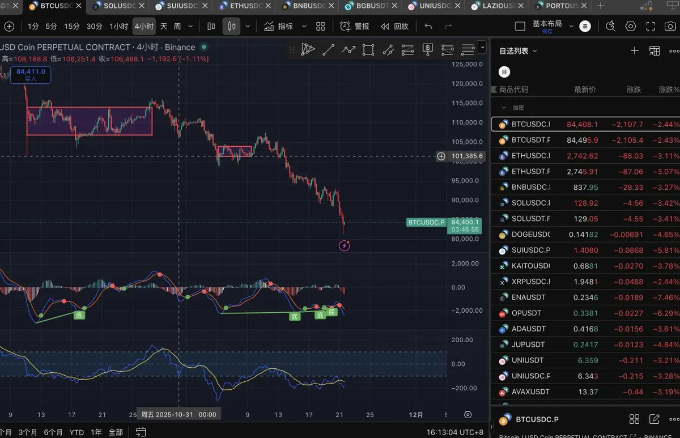Collapse the 加密 watchlist section
Image resolution: width=680 pixels, height=438 pixels.
pos(503,107)
